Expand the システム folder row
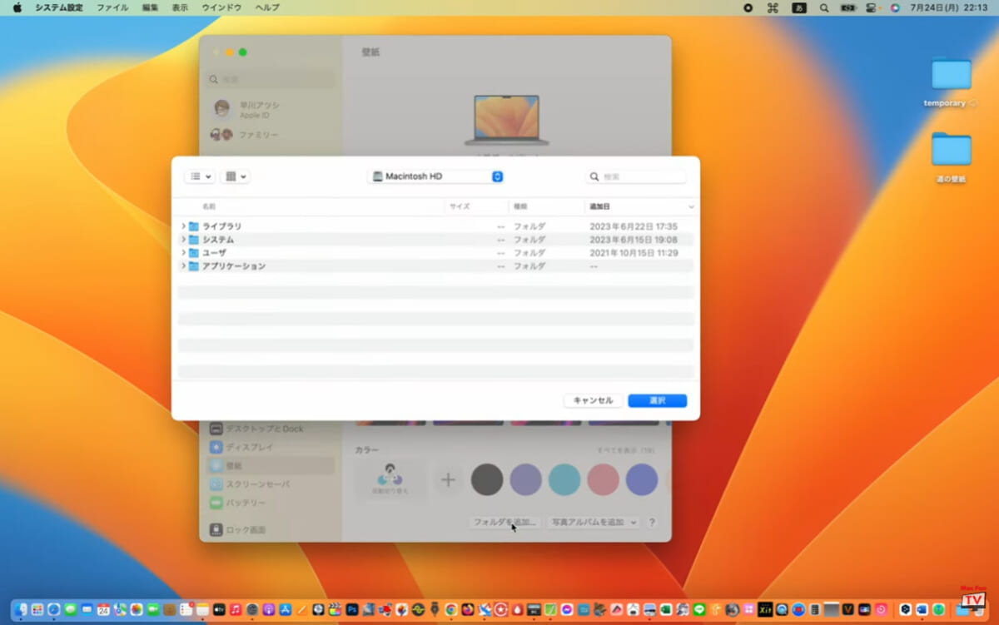Screen dimensions: 999x625 click(x=183, y=240)
